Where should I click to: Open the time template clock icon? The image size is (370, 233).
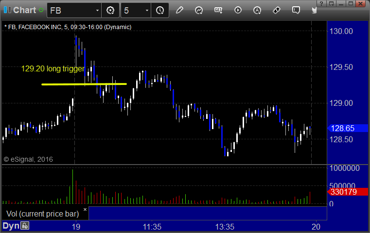(x=160, y=10)
